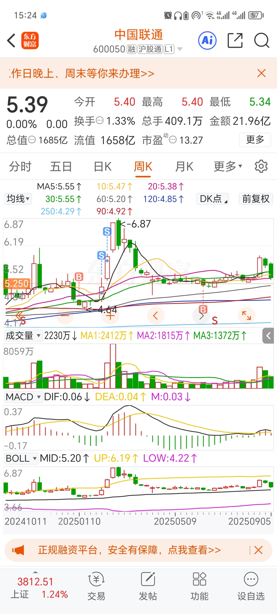
Task: Tap the 中国联通 stock title
Action: pyautogui.click(x=138, y=35)
